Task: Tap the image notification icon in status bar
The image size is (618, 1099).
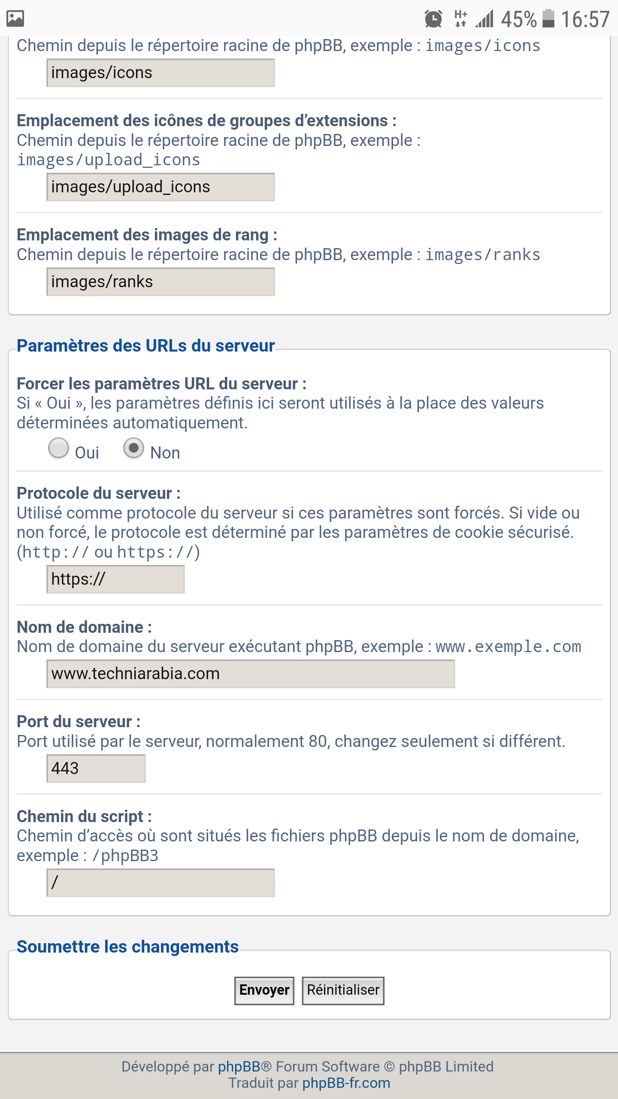Action: (15, 18)
